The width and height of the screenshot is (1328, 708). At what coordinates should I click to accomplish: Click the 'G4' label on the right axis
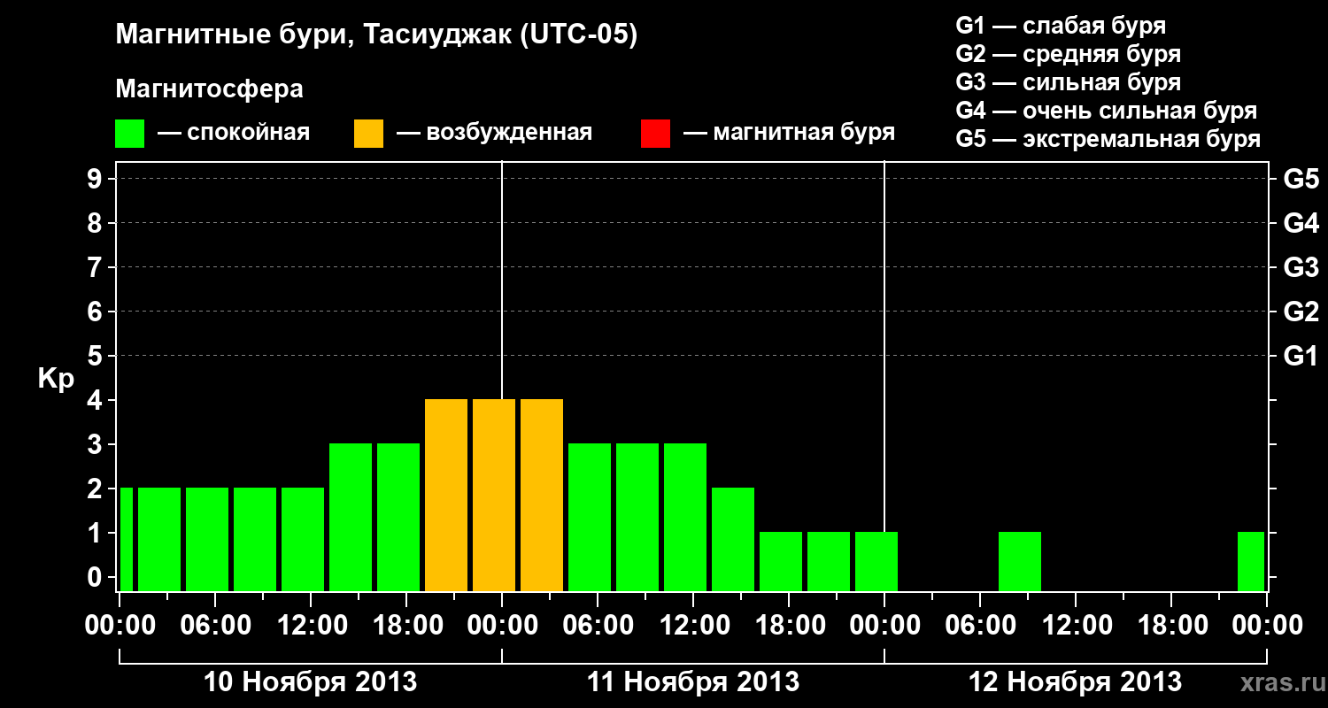point(1301,223)
